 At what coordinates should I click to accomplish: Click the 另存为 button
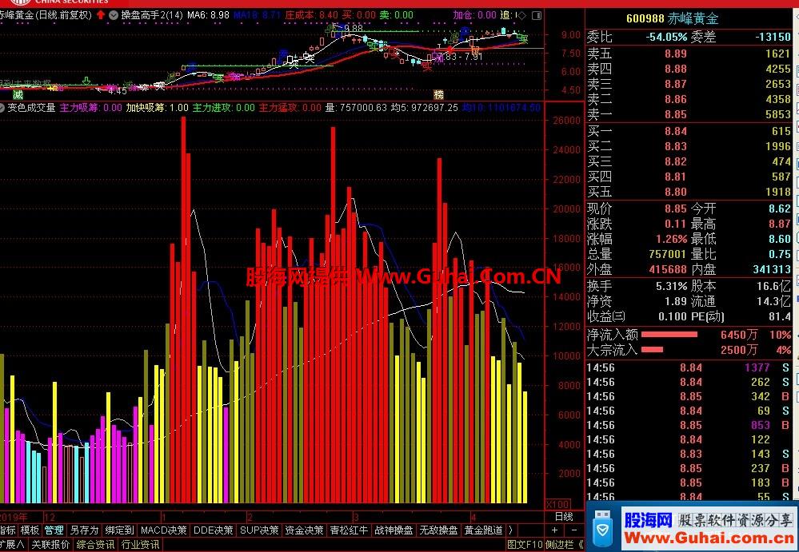click(x=84, y=530)
